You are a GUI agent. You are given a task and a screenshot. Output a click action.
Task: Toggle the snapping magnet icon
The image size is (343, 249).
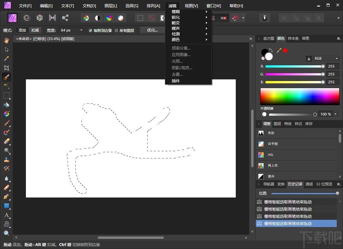pyautogui.click(x=235, y=18)
